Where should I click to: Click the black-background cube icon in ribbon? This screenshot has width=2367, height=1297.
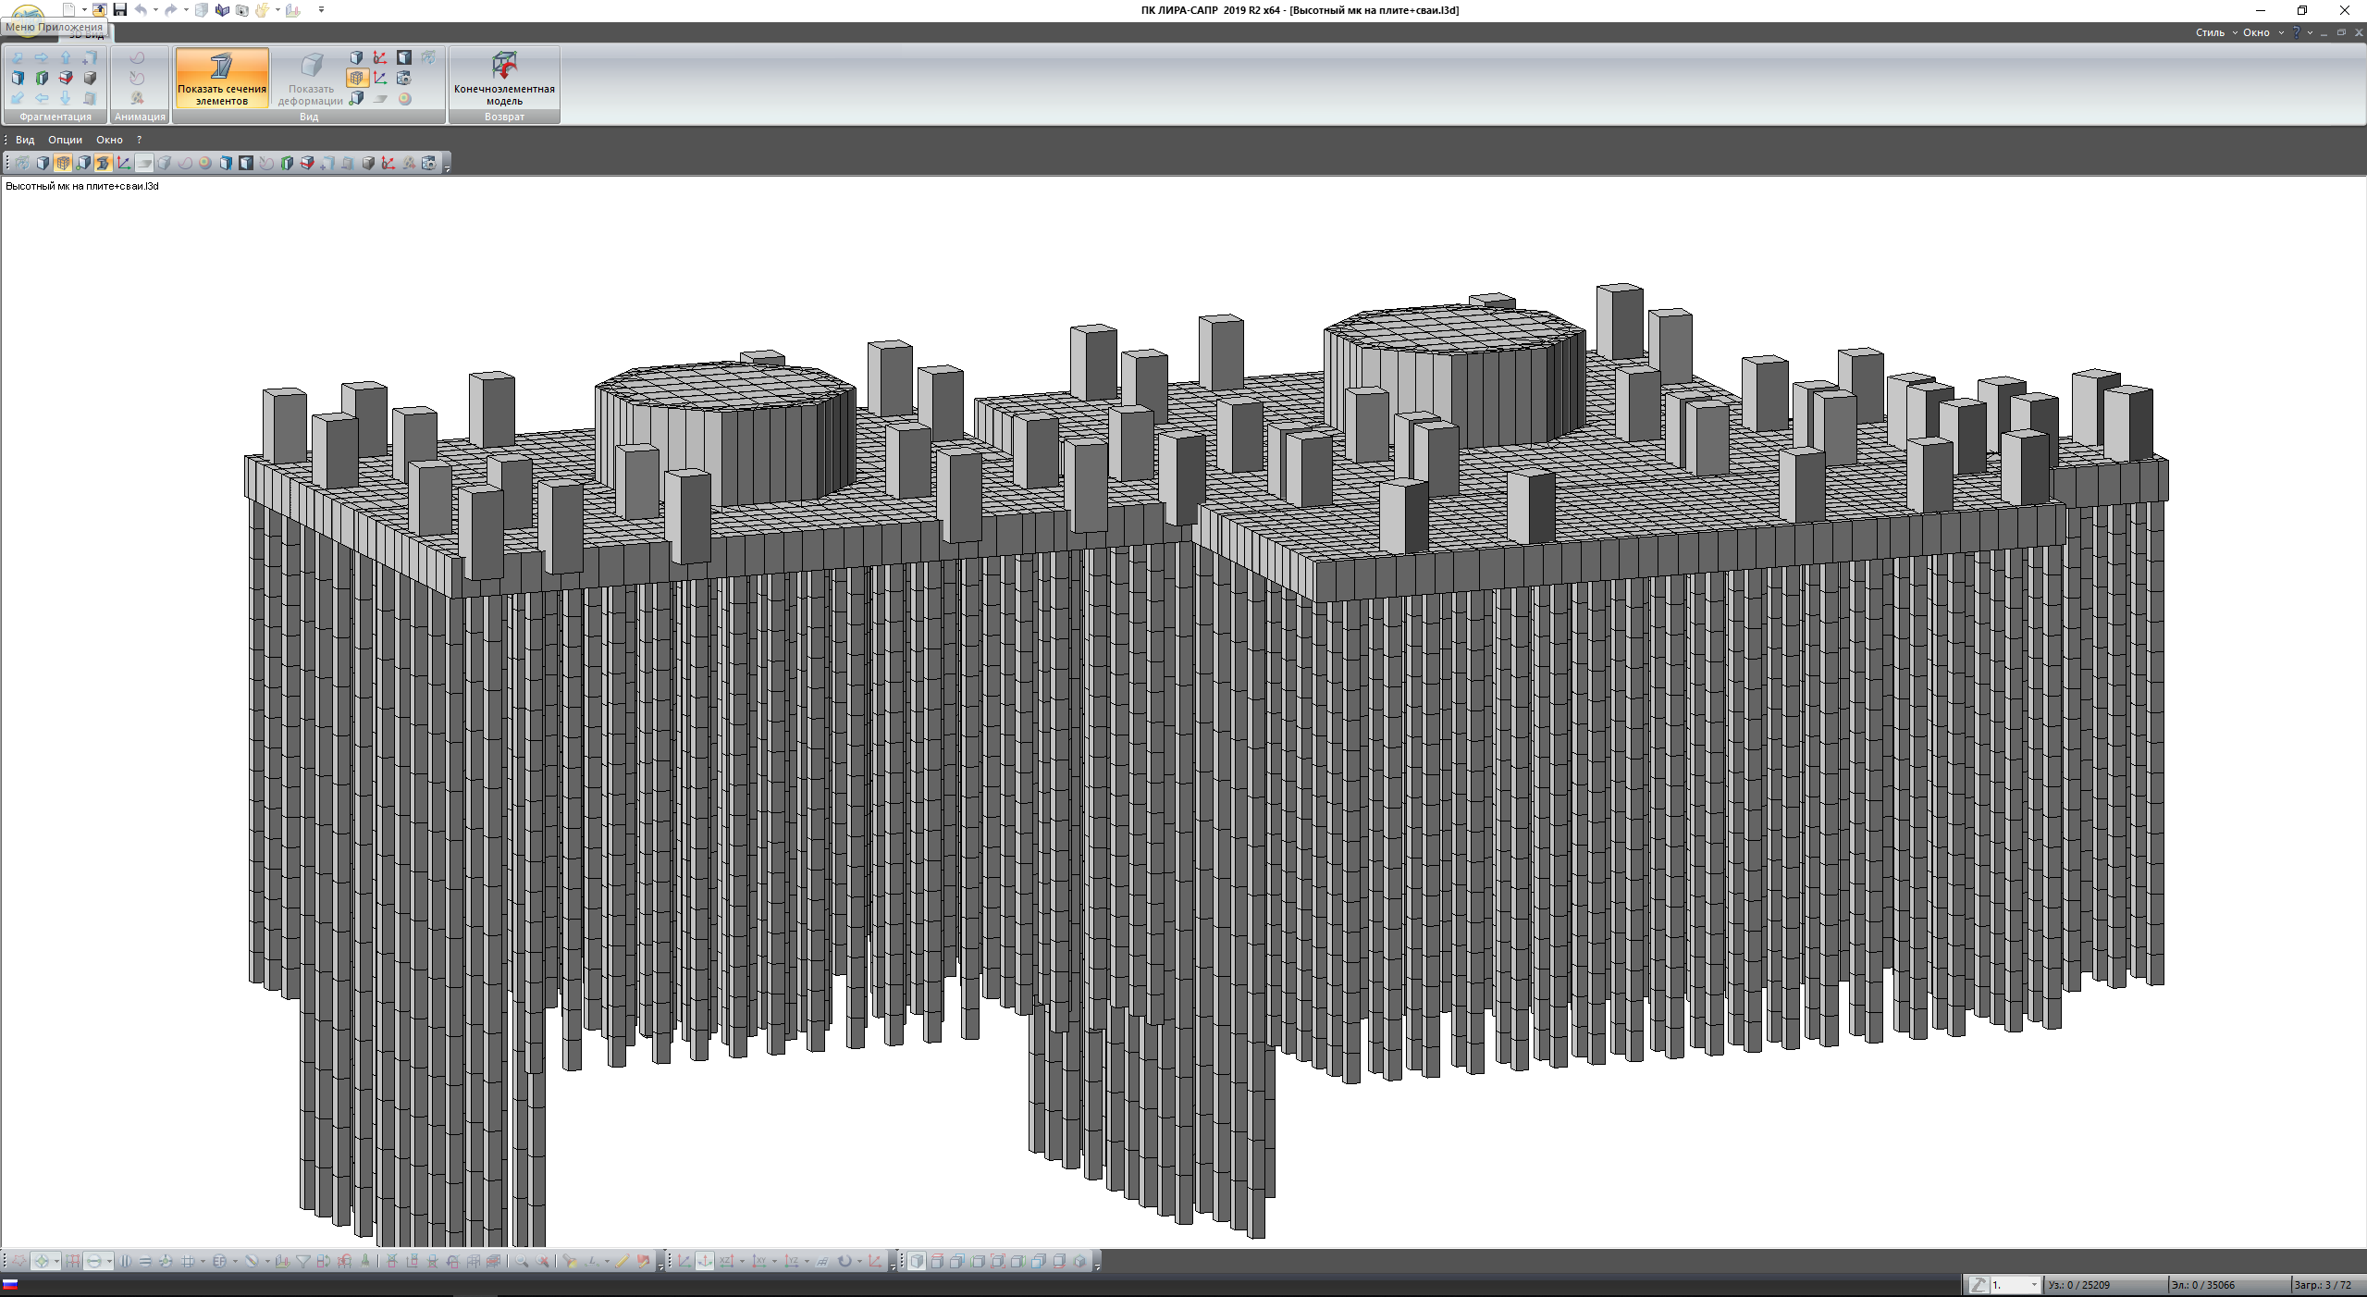[x=404, y=57]
